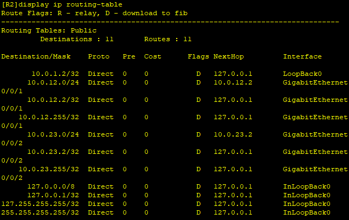The image size is (349, 220).
Task: Click the 'Destination/Mask' column header
Action: [36, 56]
